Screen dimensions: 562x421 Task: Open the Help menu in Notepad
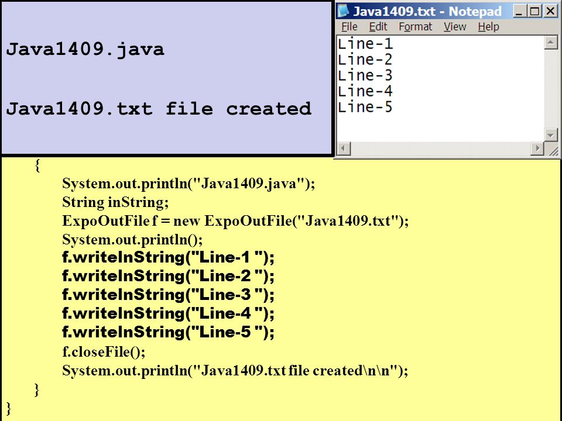(x=488, y=26)
